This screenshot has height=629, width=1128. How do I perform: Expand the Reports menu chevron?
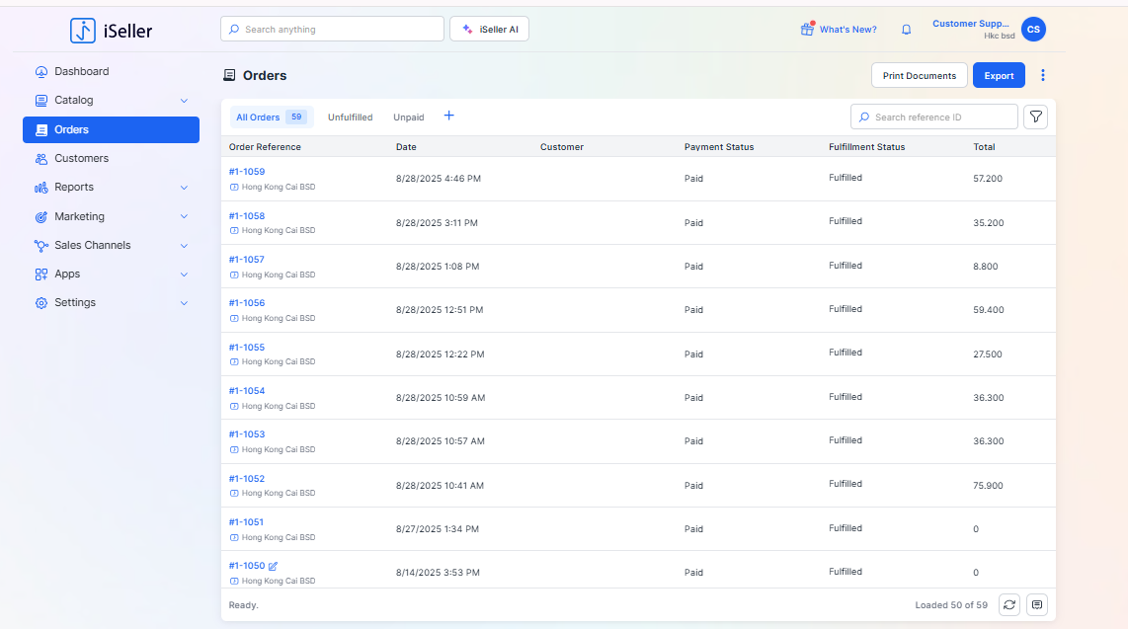click(184, 188)
